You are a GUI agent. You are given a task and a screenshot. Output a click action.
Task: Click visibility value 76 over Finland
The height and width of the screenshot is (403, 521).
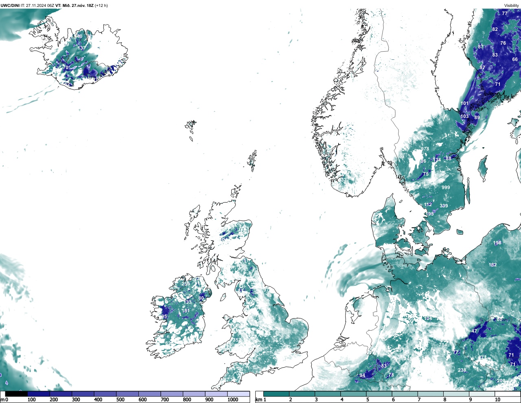tap(503, 43)
